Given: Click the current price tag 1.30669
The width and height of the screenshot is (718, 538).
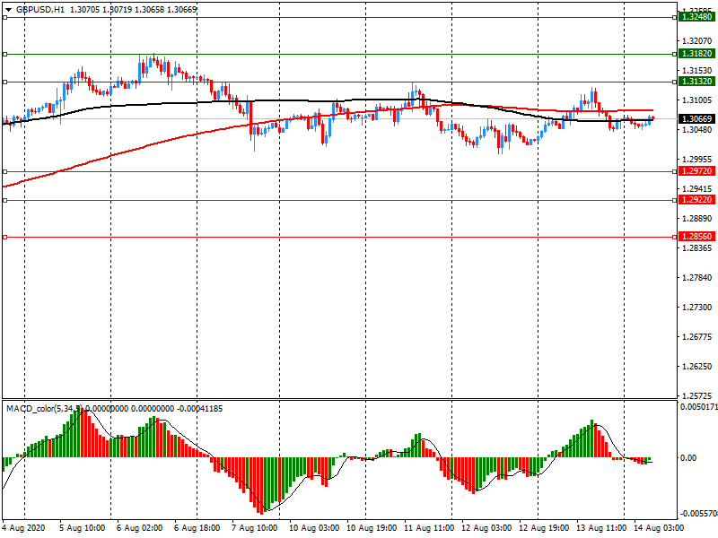Looking at the screenshot, I should click(x=696, y=118).
